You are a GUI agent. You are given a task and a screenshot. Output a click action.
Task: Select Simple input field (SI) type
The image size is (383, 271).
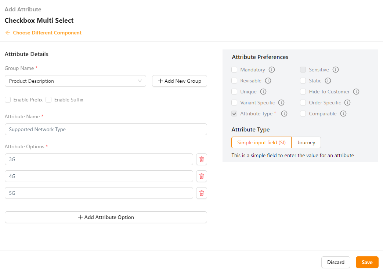pos(261,142)
